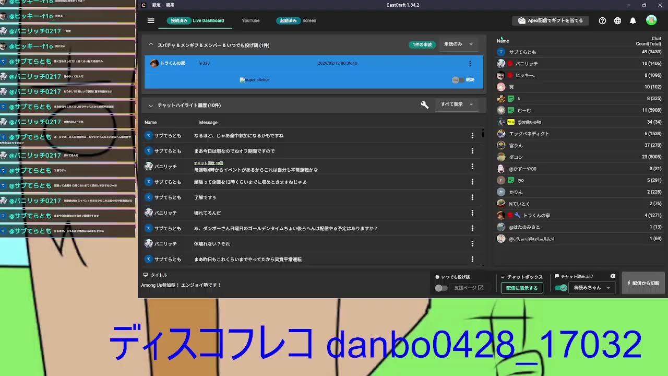The image size is (668, 376).
Task: Click トラくんの家 avatar in superchat row
Action: tap(154, 63)
